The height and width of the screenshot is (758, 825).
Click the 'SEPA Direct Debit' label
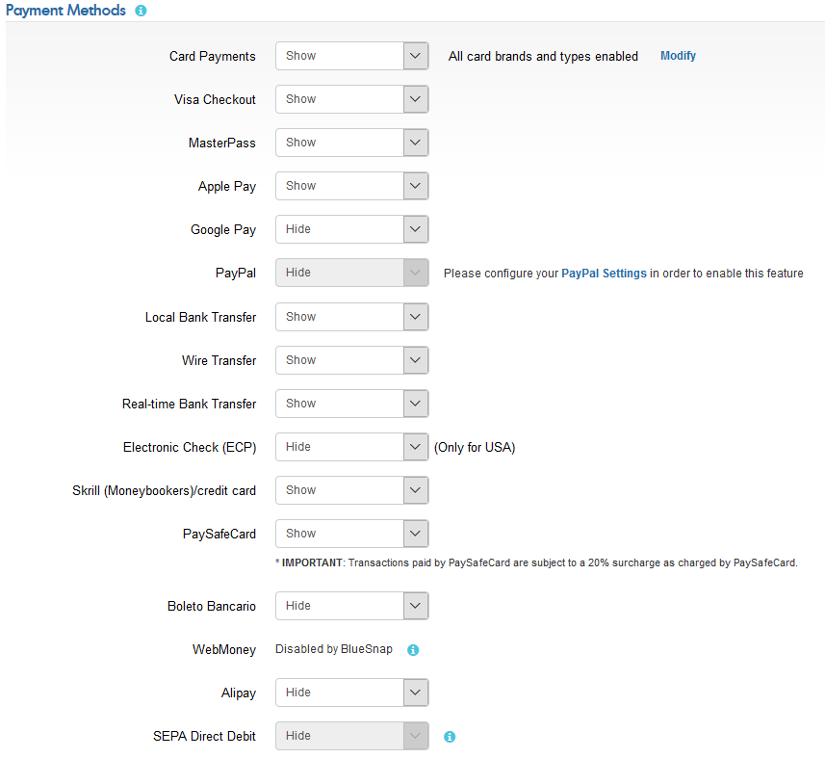point(204,737)
